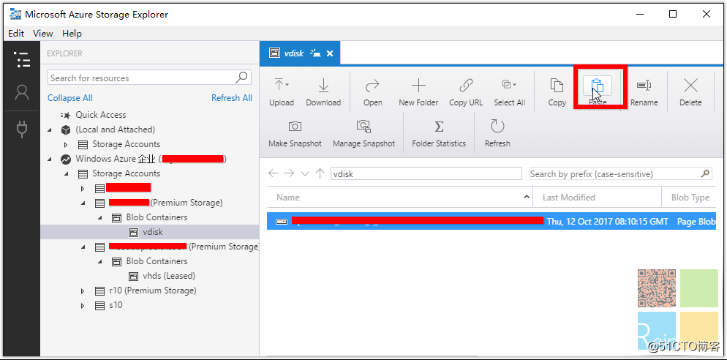Click the Rename toolbar button
The image size is (727, 360).
[644, 92]
